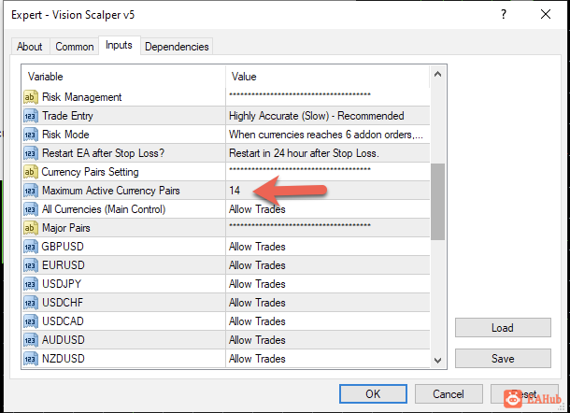This screenshot has height=413, width=570.
Task: Select the AUDUSD variable label
Action: 64,340
